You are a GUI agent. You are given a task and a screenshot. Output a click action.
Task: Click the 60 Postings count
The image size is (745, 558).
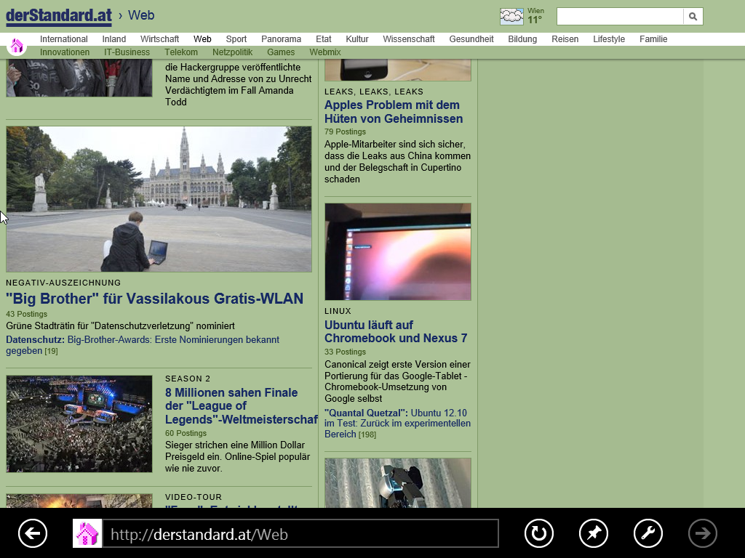[x=186, y=433]
